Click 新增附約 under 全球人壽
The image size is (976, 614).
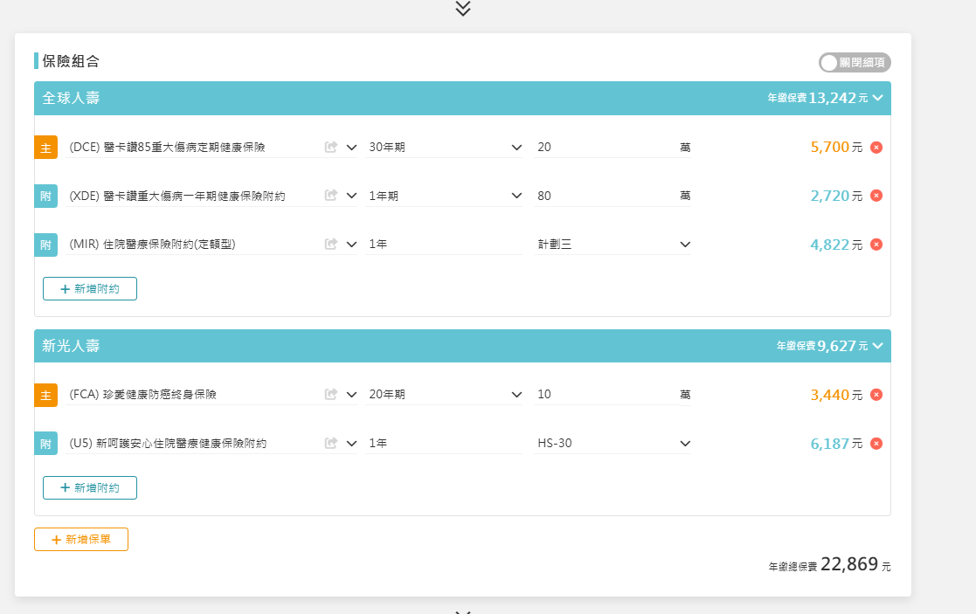pos(90,289)
